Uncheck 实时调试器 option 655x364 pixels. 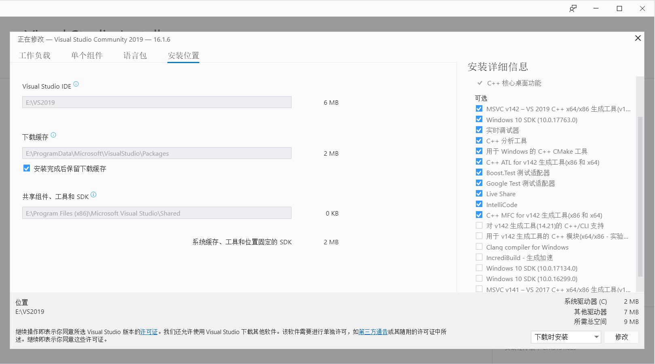tap(479, 130)
